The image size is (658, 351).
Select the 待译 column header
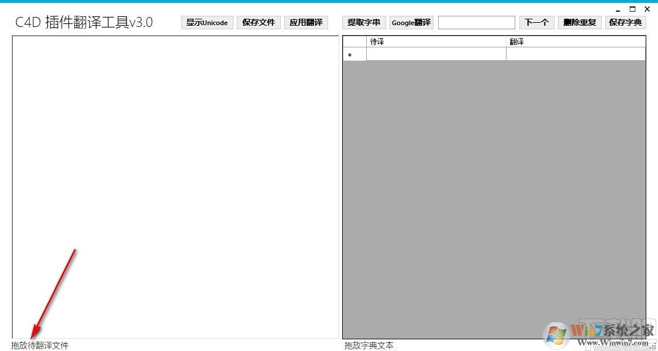[x=436, y=41]
